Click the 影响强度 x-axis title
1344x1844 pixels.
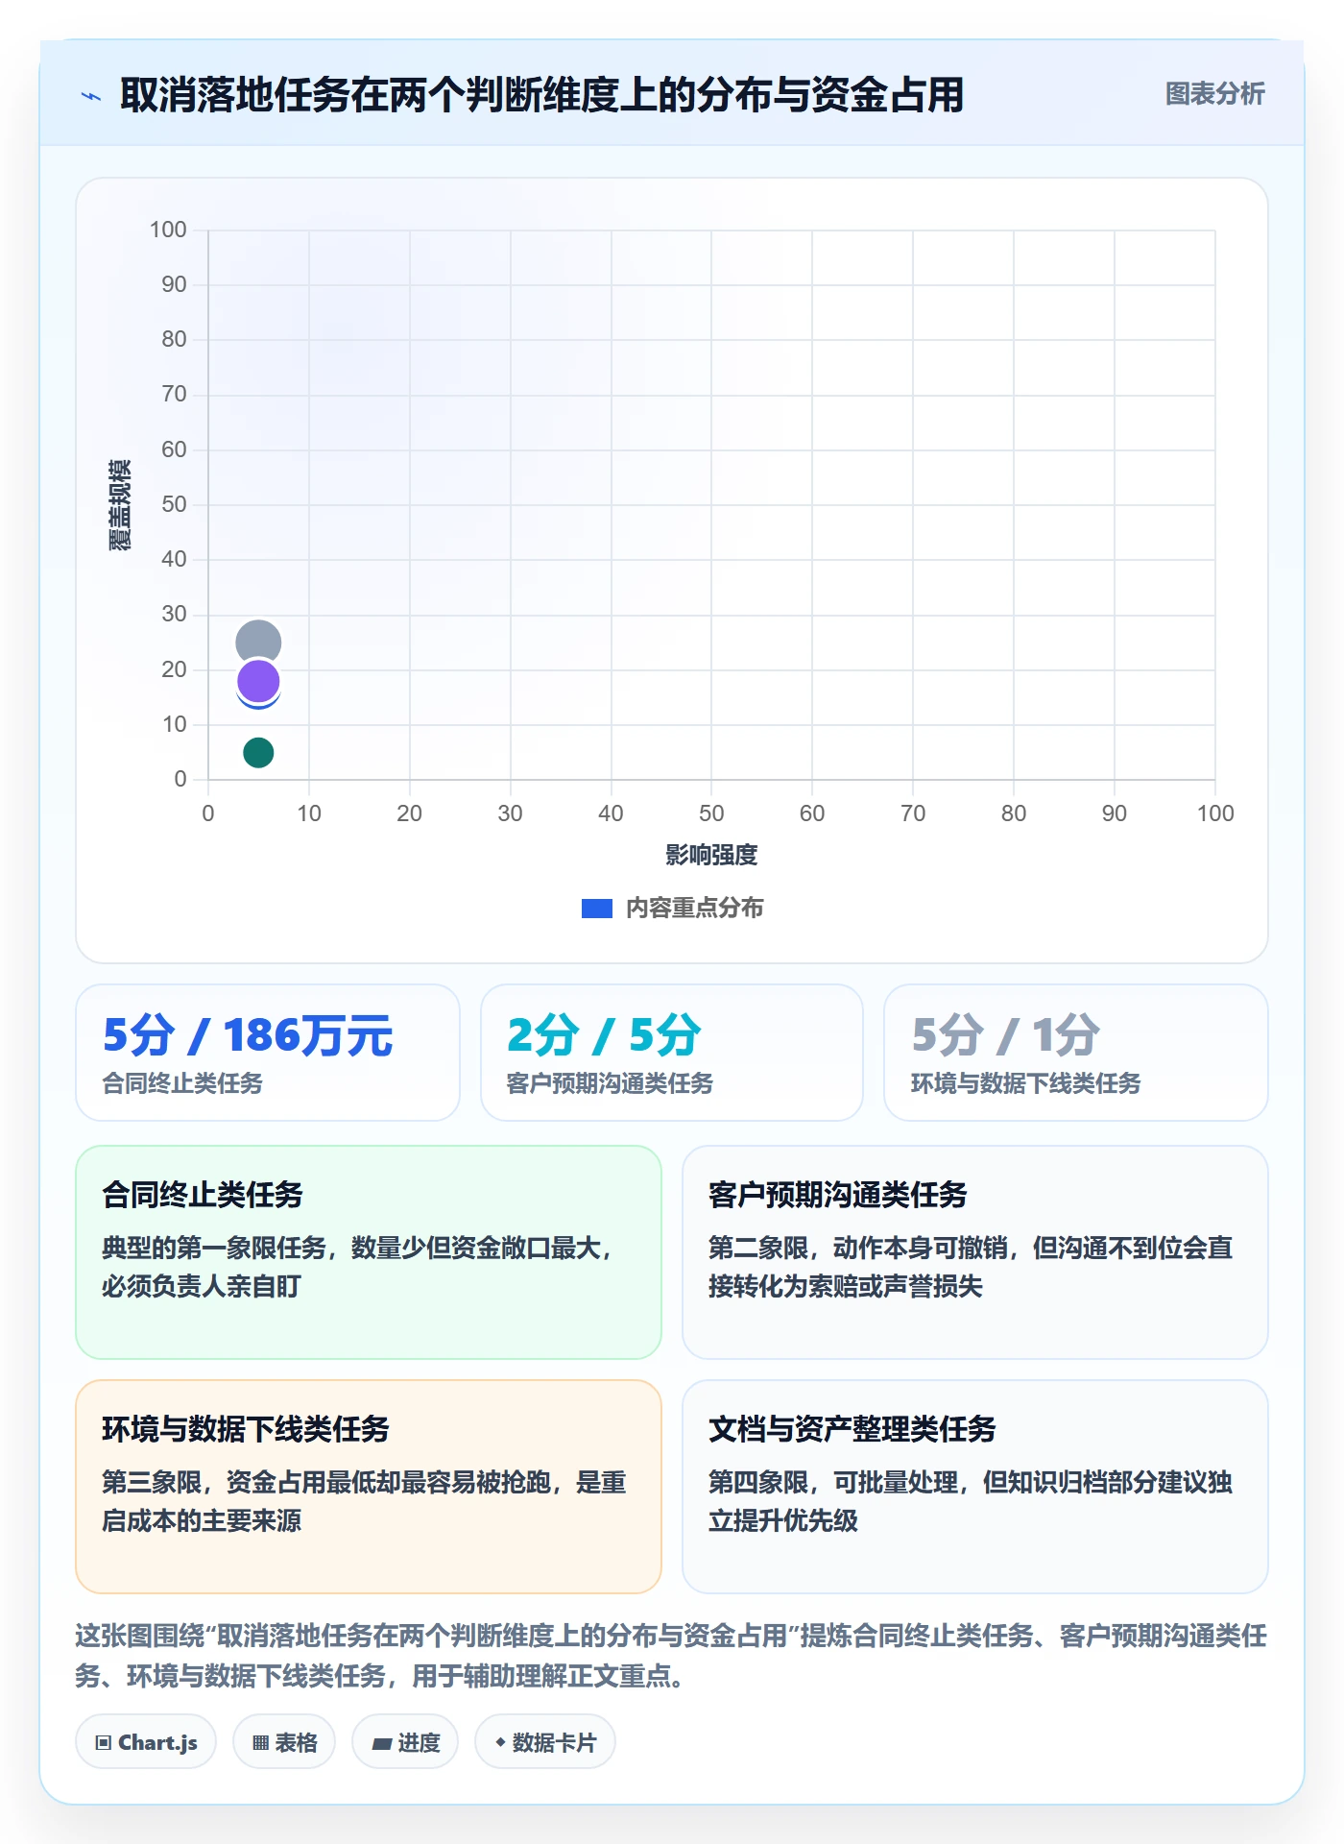coord(711,855)
